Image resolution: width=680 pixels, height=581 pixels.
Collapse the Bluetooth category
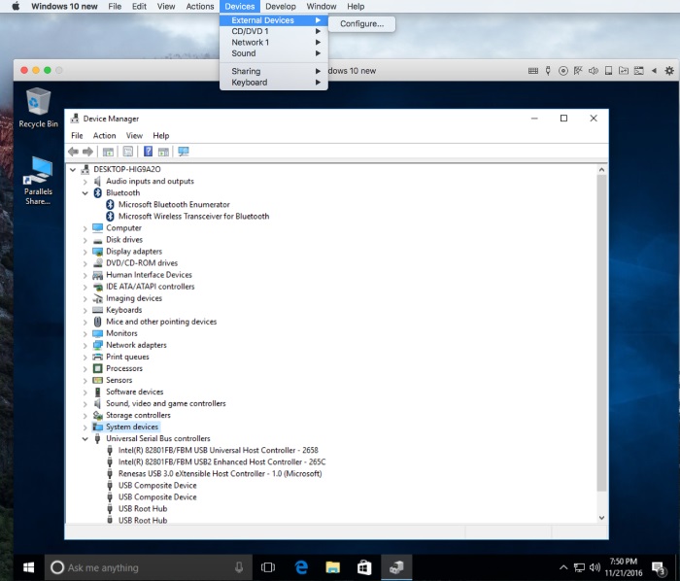[x=85, y=193]
